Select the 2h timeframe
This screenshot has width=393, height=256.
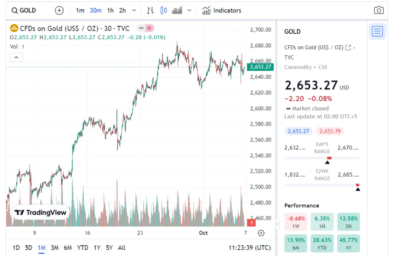click(x=122, y=10)
